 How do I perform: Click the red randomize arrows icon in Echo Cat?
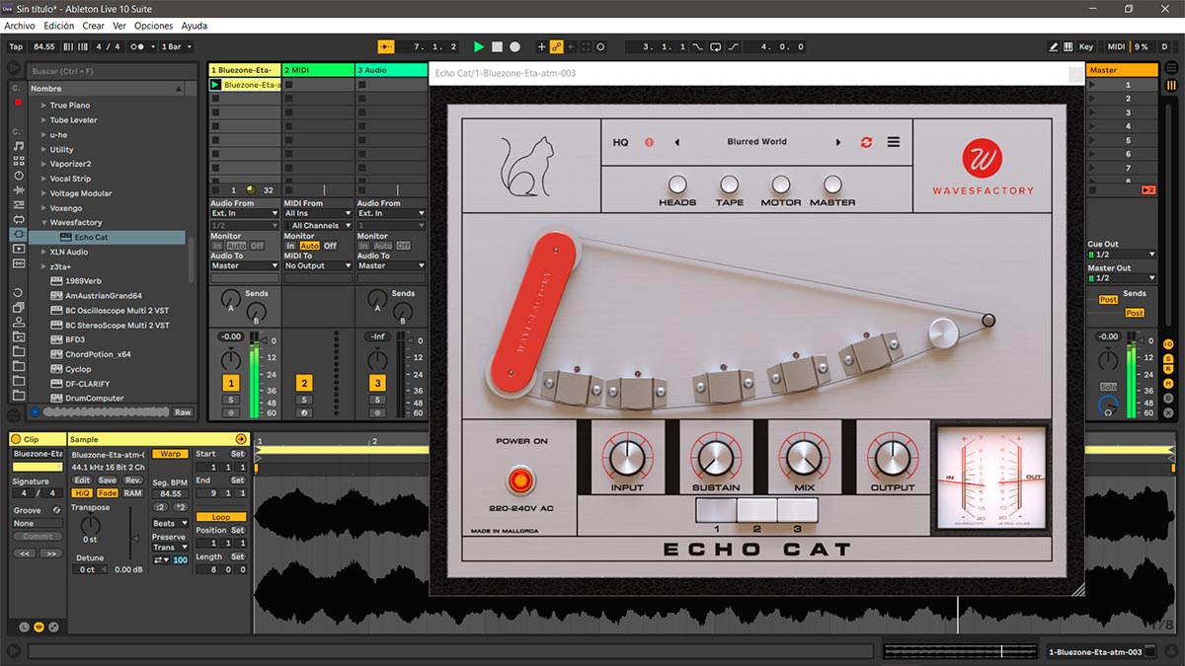[866, 142]
